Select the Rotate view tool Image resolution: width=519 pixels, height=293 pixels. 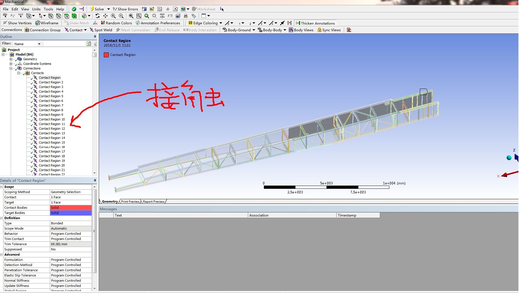point(97,16)
